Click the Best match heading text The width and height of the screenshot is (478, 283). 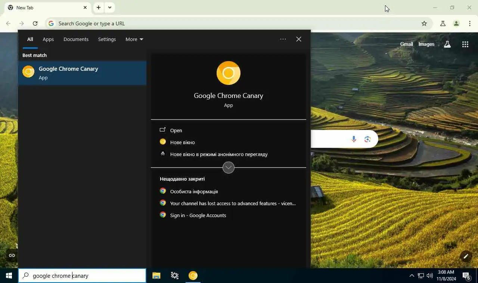point(34,55)
